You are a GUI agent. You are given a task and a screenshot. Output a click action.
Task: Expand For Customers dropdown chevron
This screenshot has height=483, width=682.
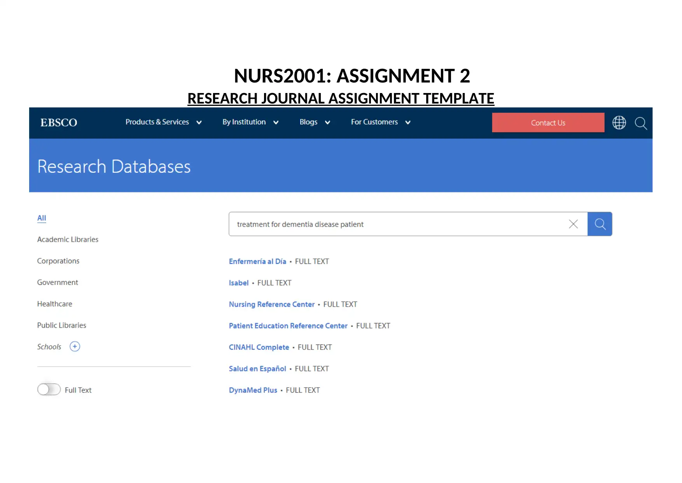tap(408, 123)
